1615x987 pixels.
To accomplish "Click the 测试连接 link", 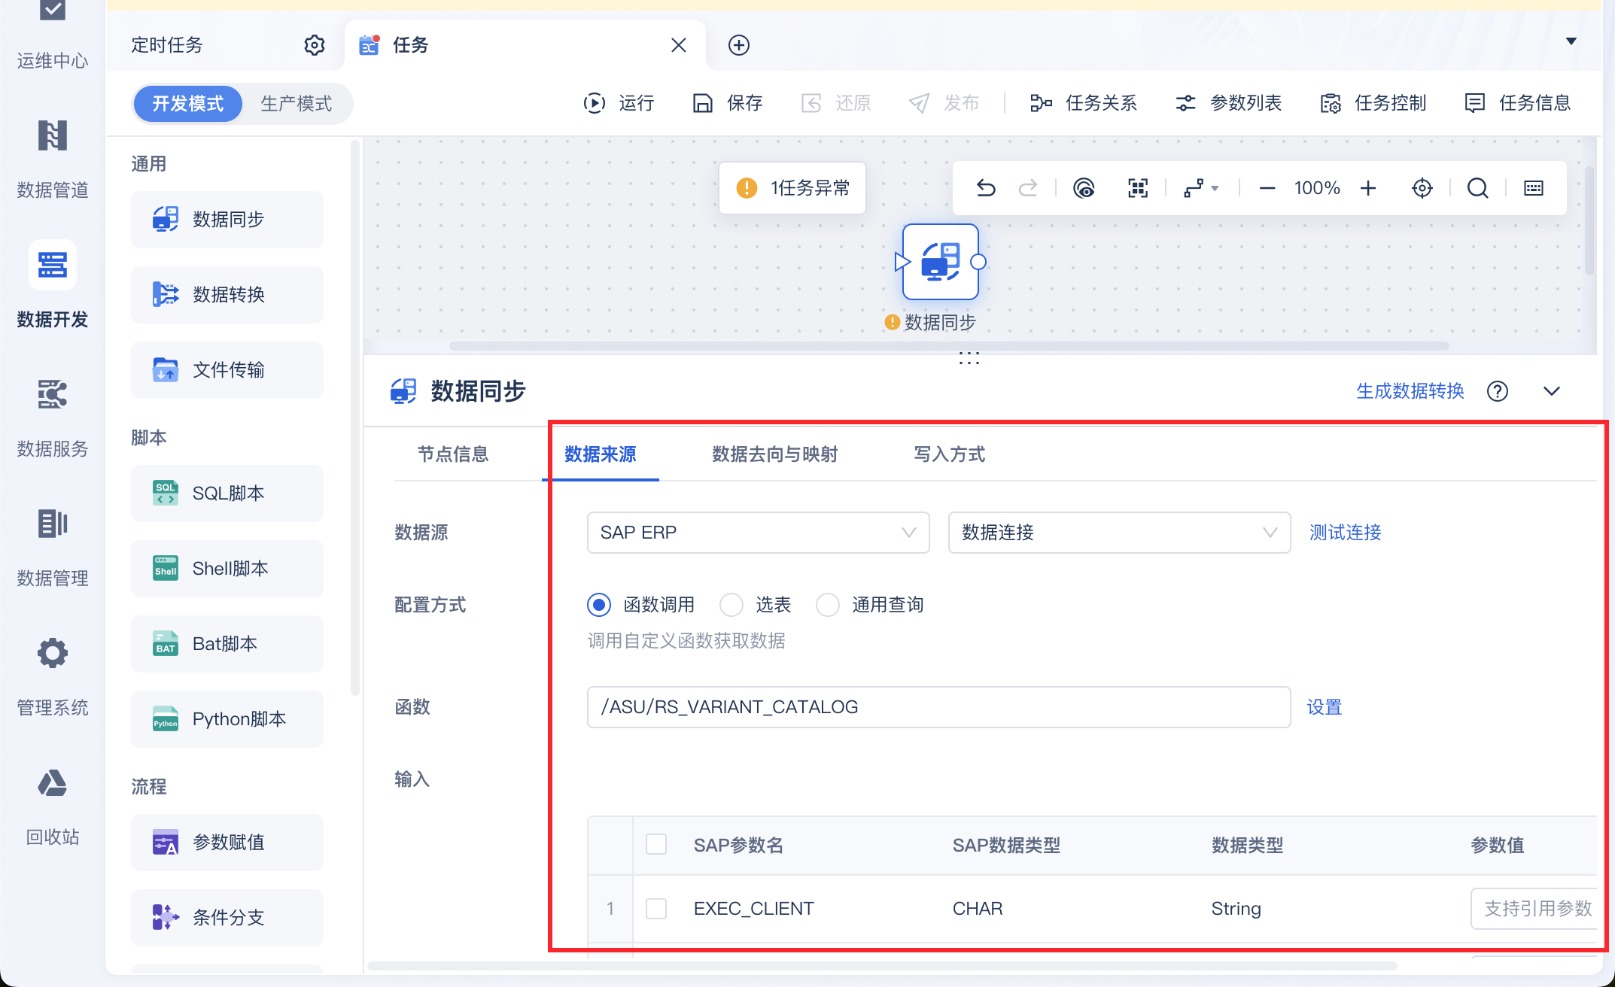I will pyautogui.click(x=1345, y=533).
